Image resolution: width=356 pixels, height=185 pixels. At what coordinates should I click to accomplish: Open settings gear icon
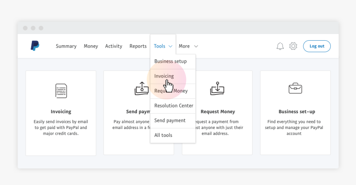[293, 46]
